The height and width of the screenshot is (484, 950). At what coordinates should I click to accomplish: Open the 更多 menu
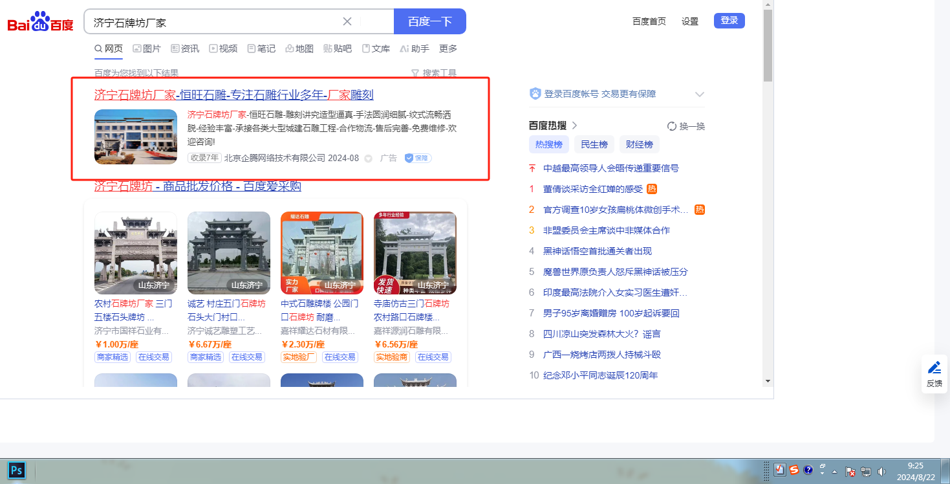point(448,49)
